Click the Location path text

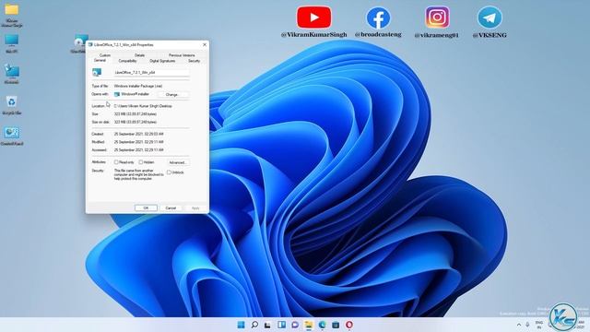tap(143, 106)
